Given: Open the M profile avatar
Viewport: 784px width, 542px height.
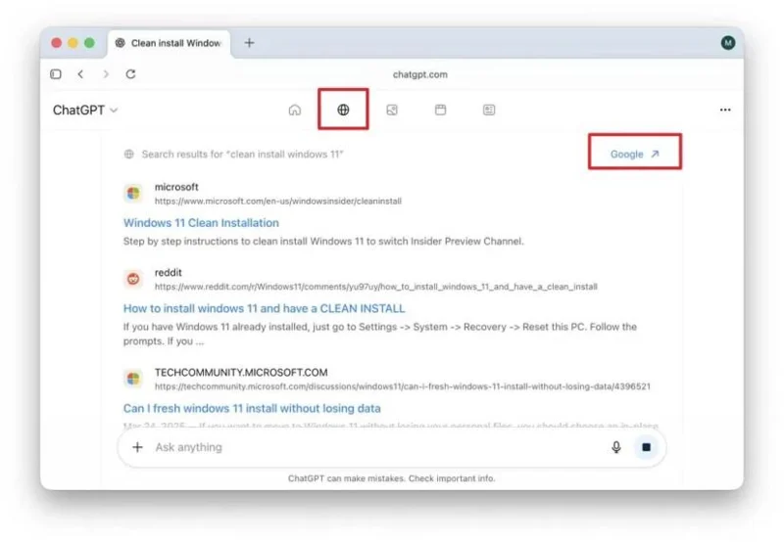Looking at the screenshot, I should pos(727,43).
